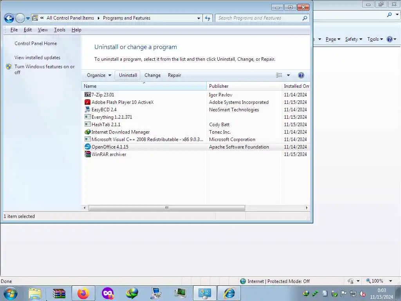Click the Internet Explorer search magnifier icon
Viewport: 401px width, 301px height.
point(389,15)
